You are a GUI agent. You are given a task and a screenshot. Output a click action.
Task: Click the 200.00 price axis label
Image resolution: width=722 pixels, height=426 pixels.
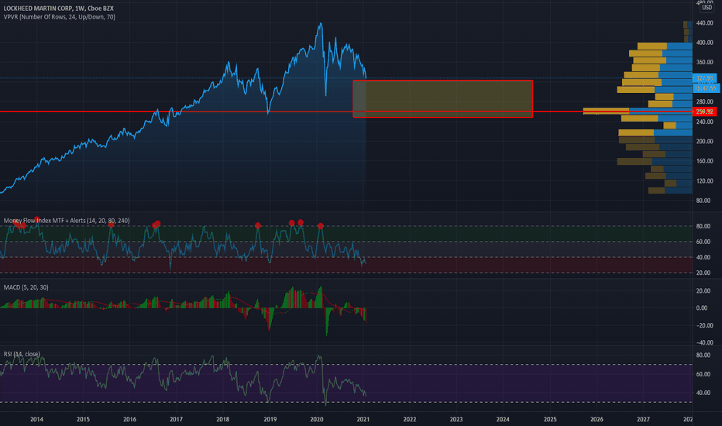704,142
